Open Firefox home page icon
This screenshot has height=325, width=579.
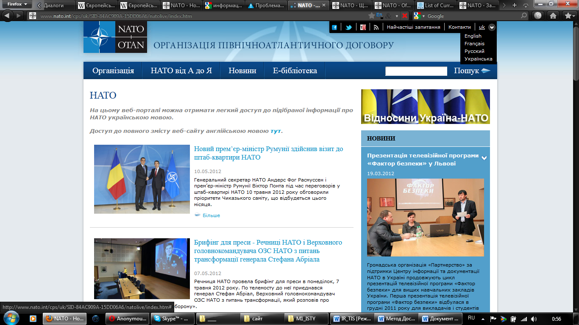pos(553,16)
